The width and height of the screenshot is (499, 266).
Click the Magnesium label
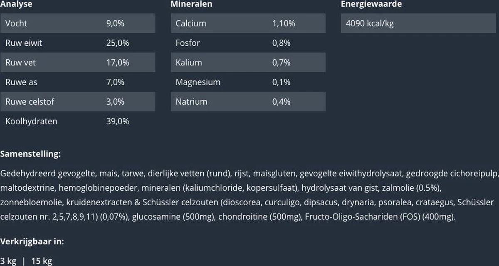pyautogui.click(x=198, y=82)
